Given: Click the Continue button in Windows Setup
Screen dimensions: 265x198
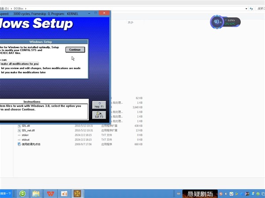Looking at the screenshot, I should tap(75, 50).
